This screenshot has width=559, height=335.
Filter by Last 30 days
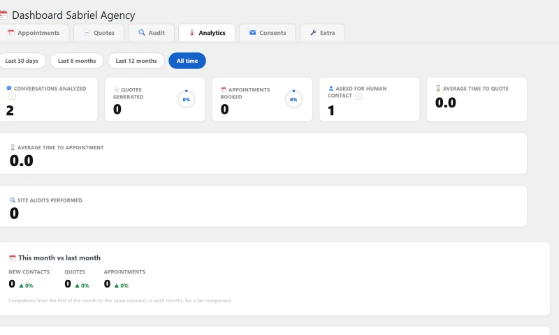click(x=22, y=61)
